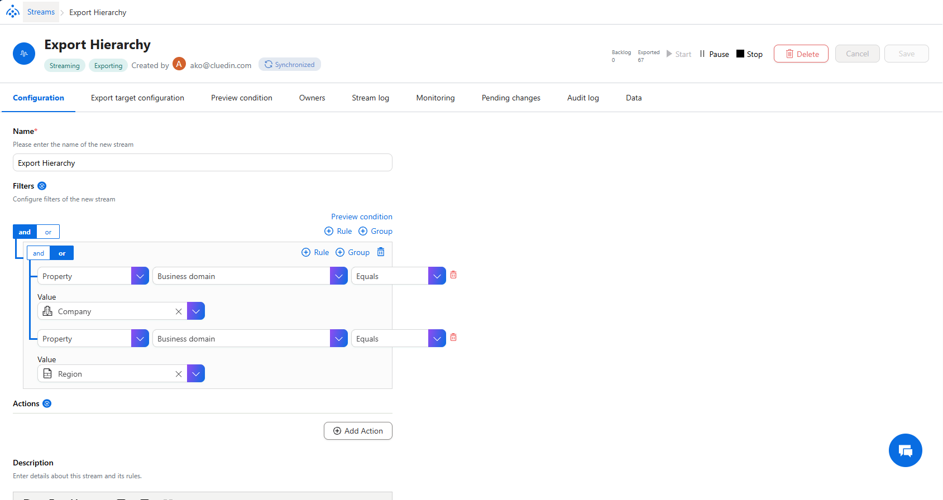Switch to the Export target configuration tab

pos(137,98)
